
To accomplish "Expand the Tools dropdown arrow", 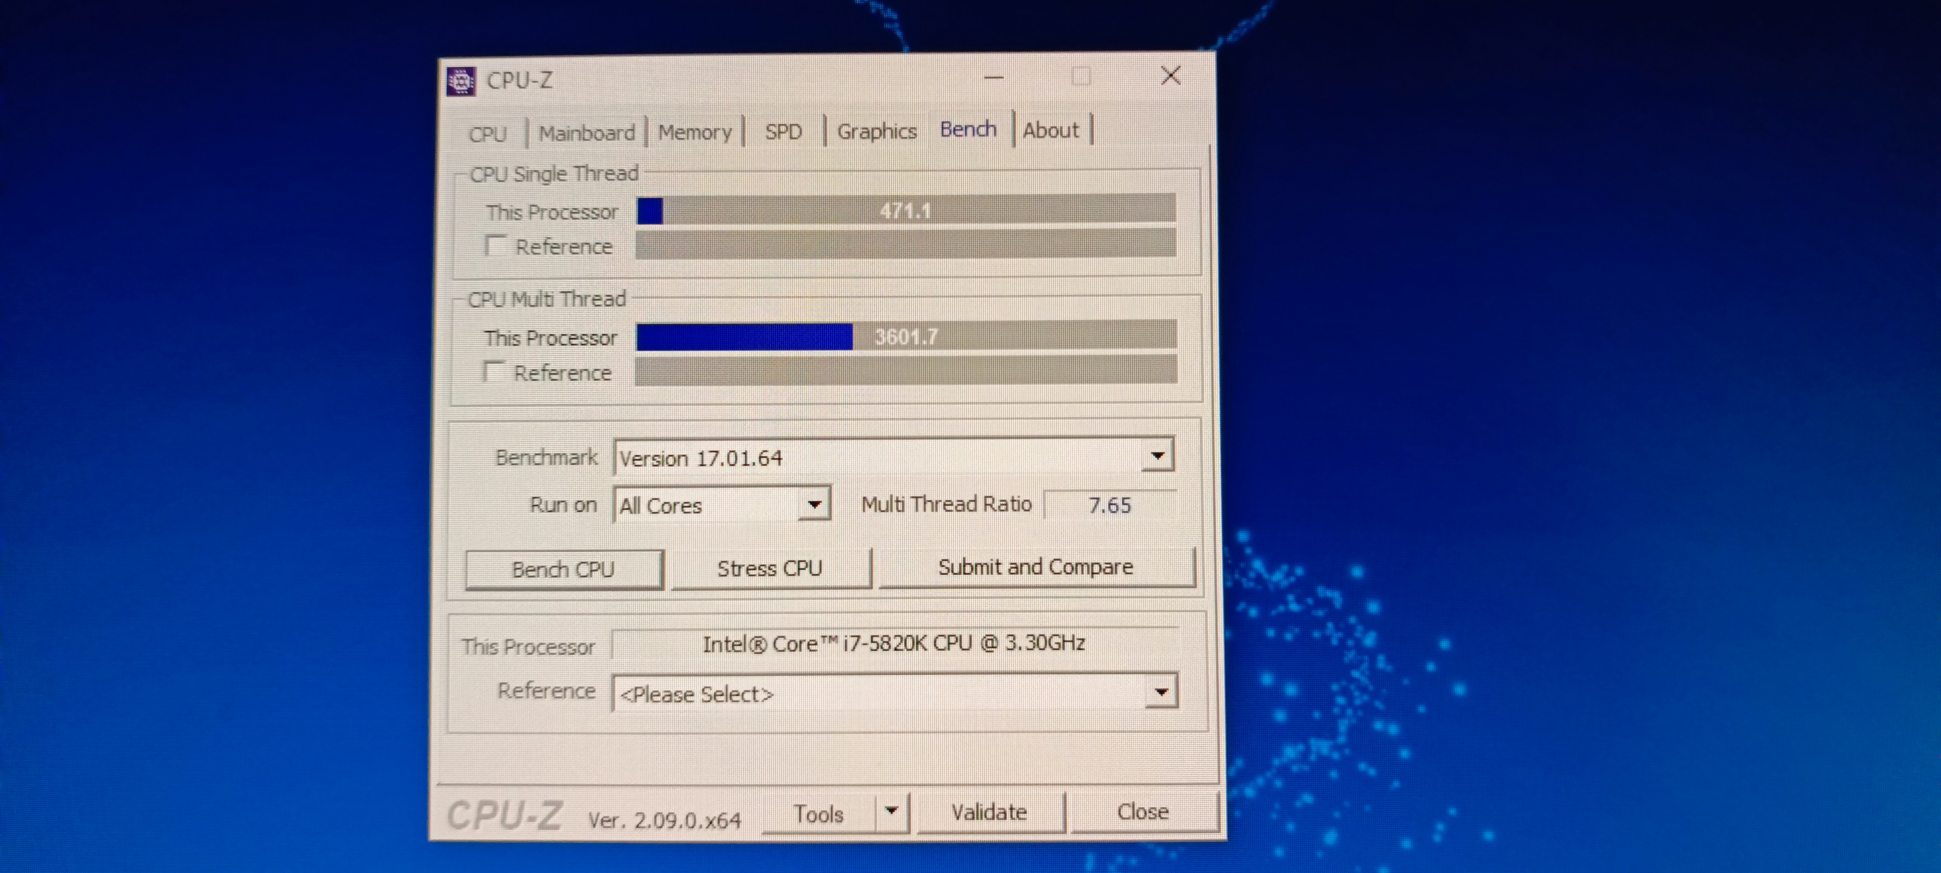I will [x=892, y=812].
